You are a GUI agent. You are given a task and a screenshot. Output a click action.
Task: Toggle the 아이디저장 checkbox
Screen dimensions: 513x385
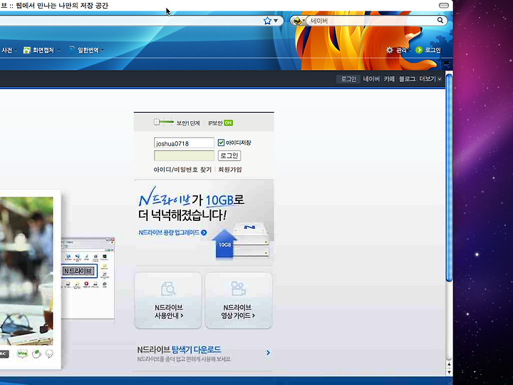221,143
